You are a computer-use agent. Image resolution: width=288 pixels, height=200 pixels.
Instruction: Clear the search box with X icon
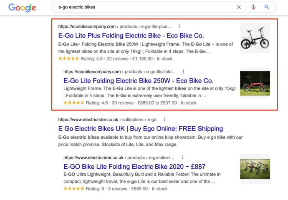(x=239, y=7)
